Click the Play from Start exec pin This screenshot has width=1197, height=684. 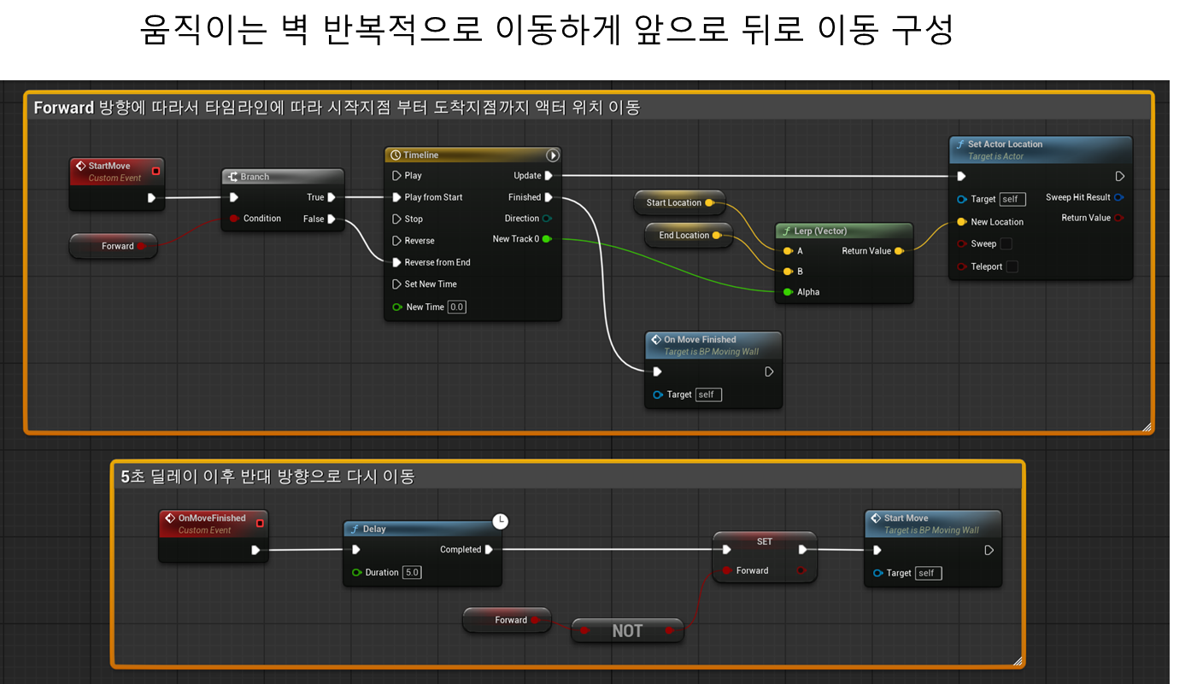[396, 197]
